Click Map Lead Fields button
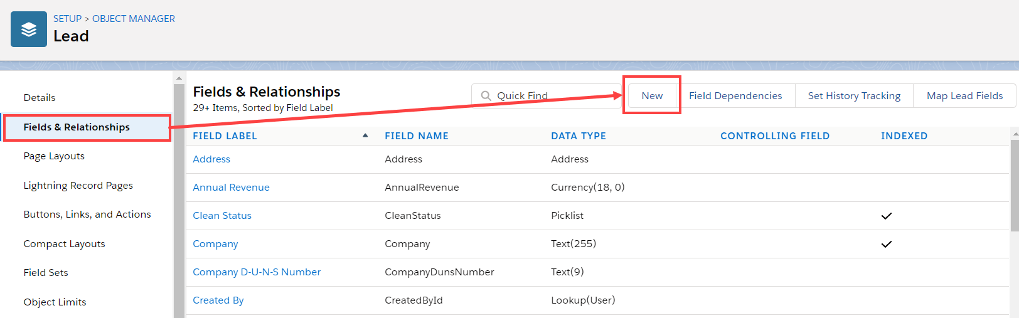The height and width of the screenshot is (318, 1019). coord(964,96)
